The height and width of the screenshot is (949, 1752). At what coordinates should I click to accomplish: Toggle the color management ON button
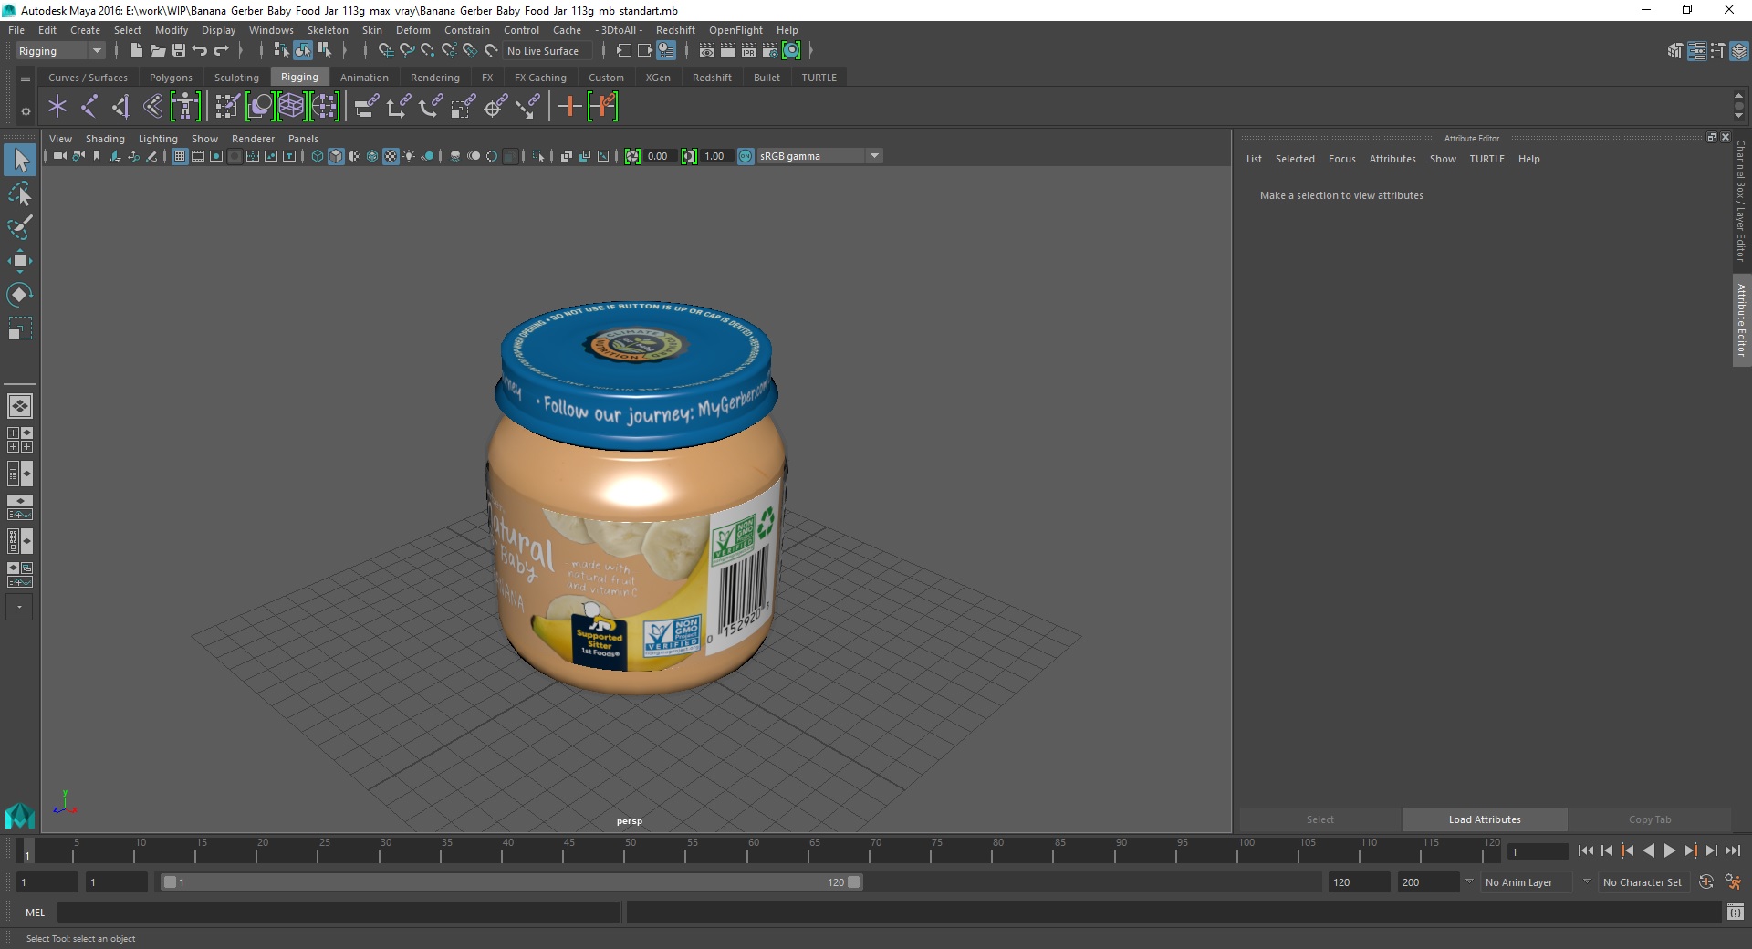pyautogui.click(x=746, y=156)
